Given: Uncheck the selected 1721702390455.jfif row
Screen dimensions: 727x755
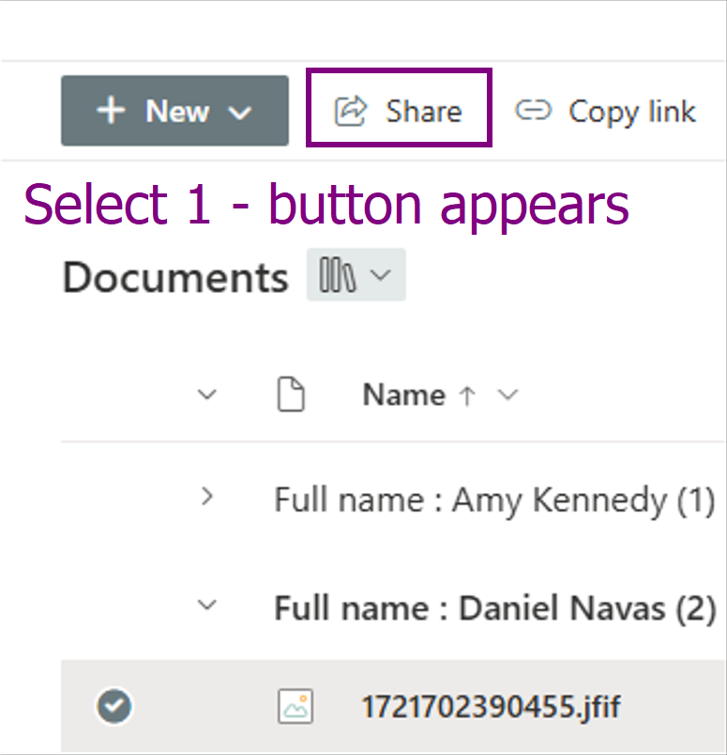Looking at the screenshot, I should pos(114,706).
